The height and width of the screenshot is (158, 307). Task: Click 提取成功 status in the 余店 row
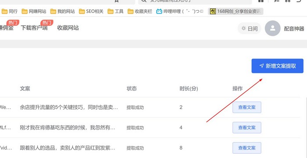pos(135,107)
